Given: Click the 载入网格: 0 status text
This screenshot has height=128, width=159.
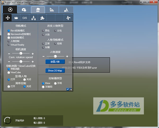Looking at the screenshot, I should [39, 118].
